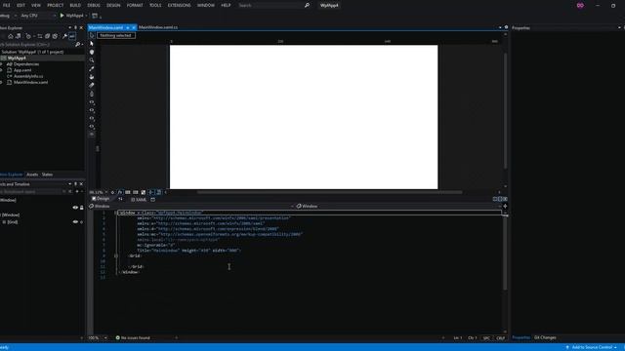Open the FORMAT menu
Viewport: 625px width, 351px height.
[x=135, y=5]
